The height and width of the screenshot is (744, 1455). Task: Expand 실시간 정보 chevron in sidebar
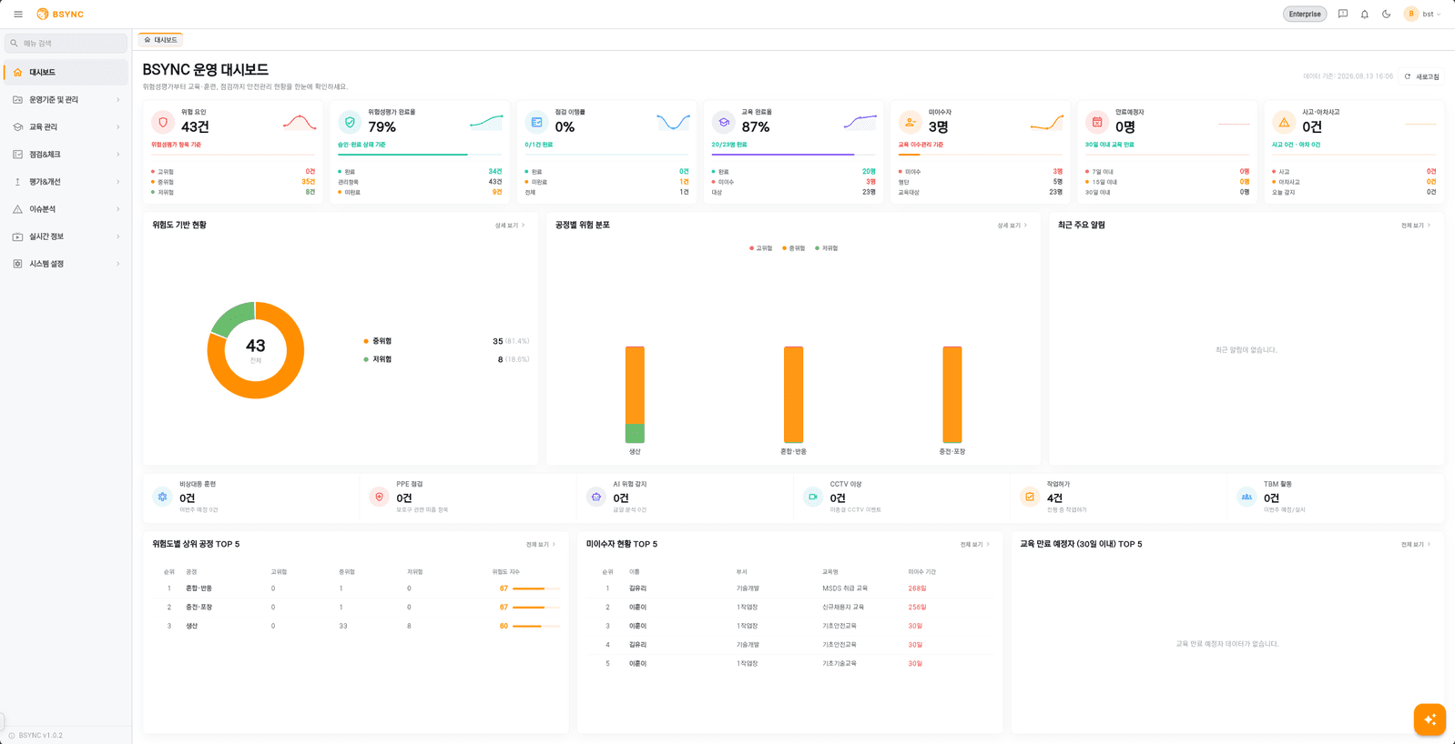click(118, 236)
